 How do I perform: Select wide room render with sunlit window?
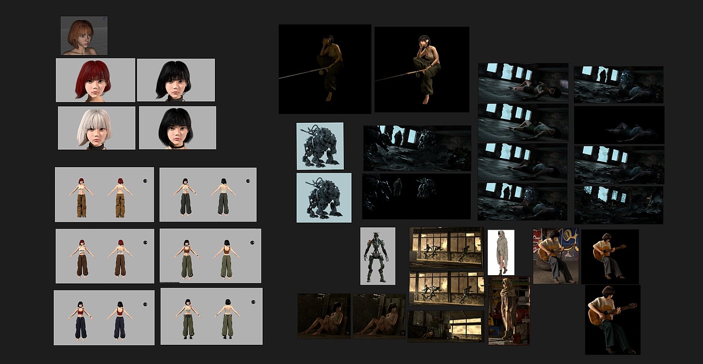pyautogui.click(x=445, y=326)
